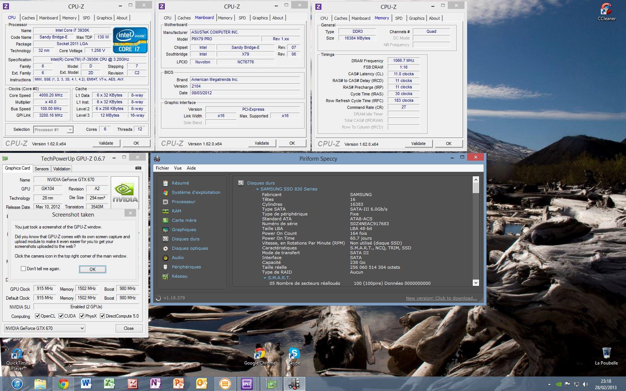
Task: Open the Résumé section icon in Speccy
Action: [166, 183]
